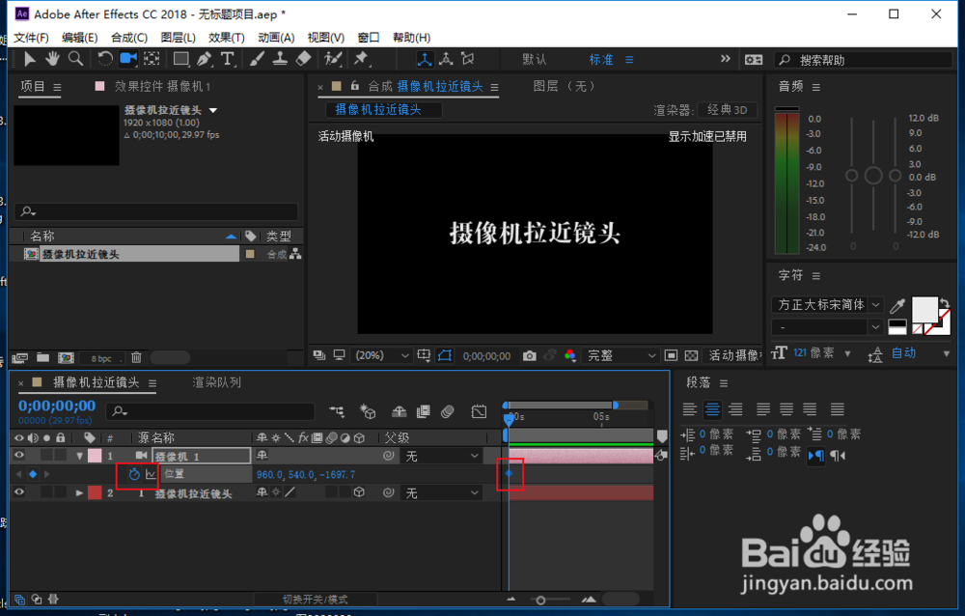Create a new composition in Project panel
The image size is (965, 616).
coord(66,357)
